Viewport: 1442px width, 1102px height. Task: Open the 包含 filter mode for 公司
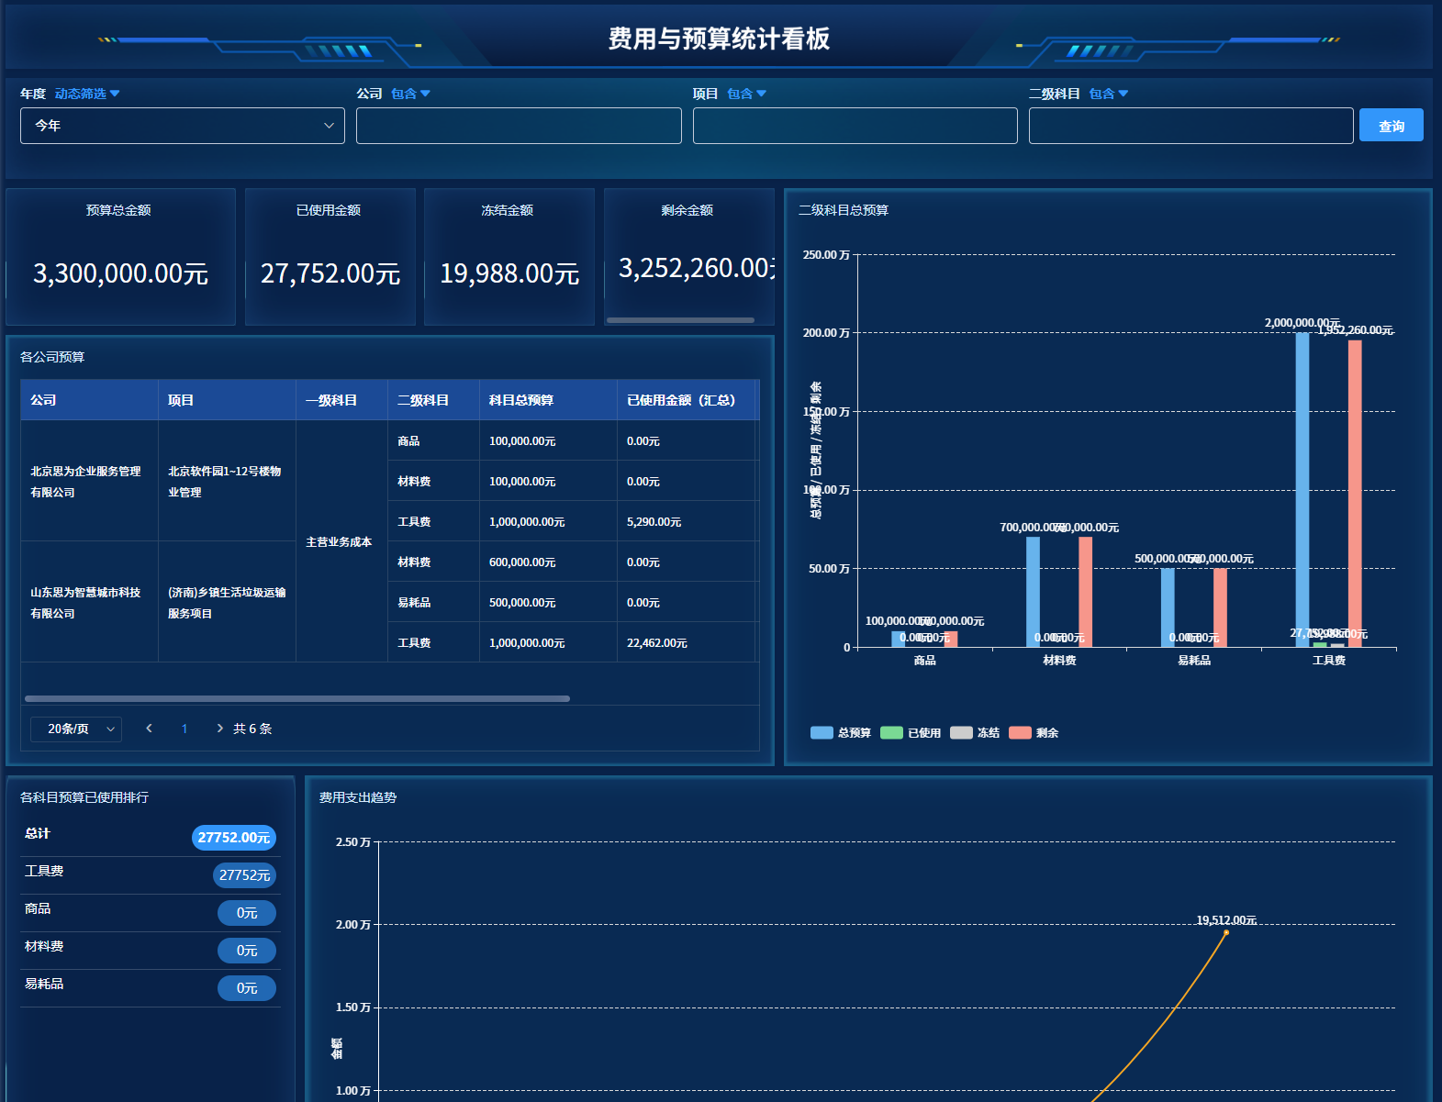410,94
